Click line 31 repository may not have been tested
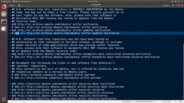184x103 pixels. click(60, 39)
